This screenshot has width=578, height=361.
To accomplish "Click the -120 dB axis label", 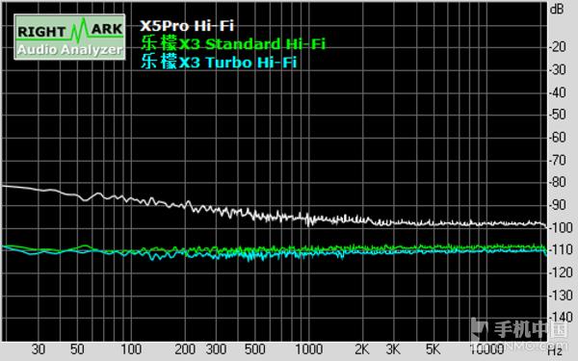I will click(561, 272).
